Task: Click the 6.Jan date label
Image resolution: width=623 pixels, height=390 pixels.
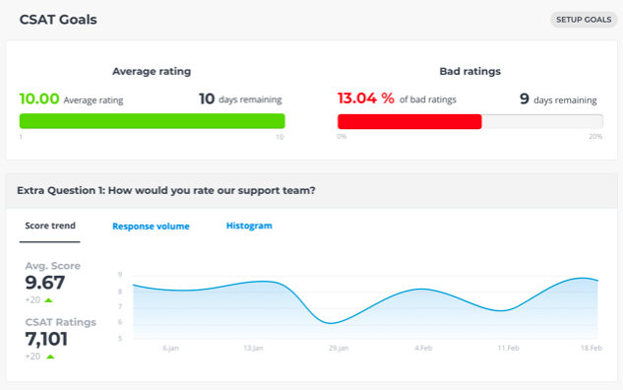Action: point(170,348)
